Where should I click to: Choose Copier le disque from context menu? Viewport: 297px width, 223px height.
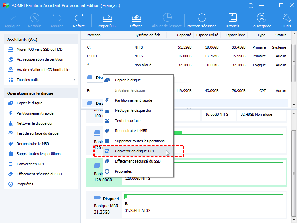[x=138, y=80]
